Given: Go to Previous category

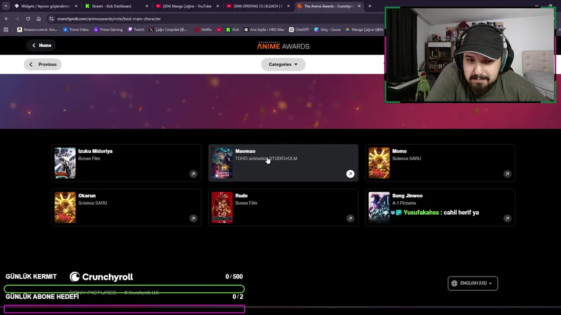Looking at the screenshot, I should coord(43,64).
